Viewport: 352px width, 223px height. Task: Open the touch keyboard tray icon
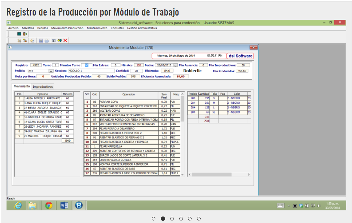coord(281,206)
